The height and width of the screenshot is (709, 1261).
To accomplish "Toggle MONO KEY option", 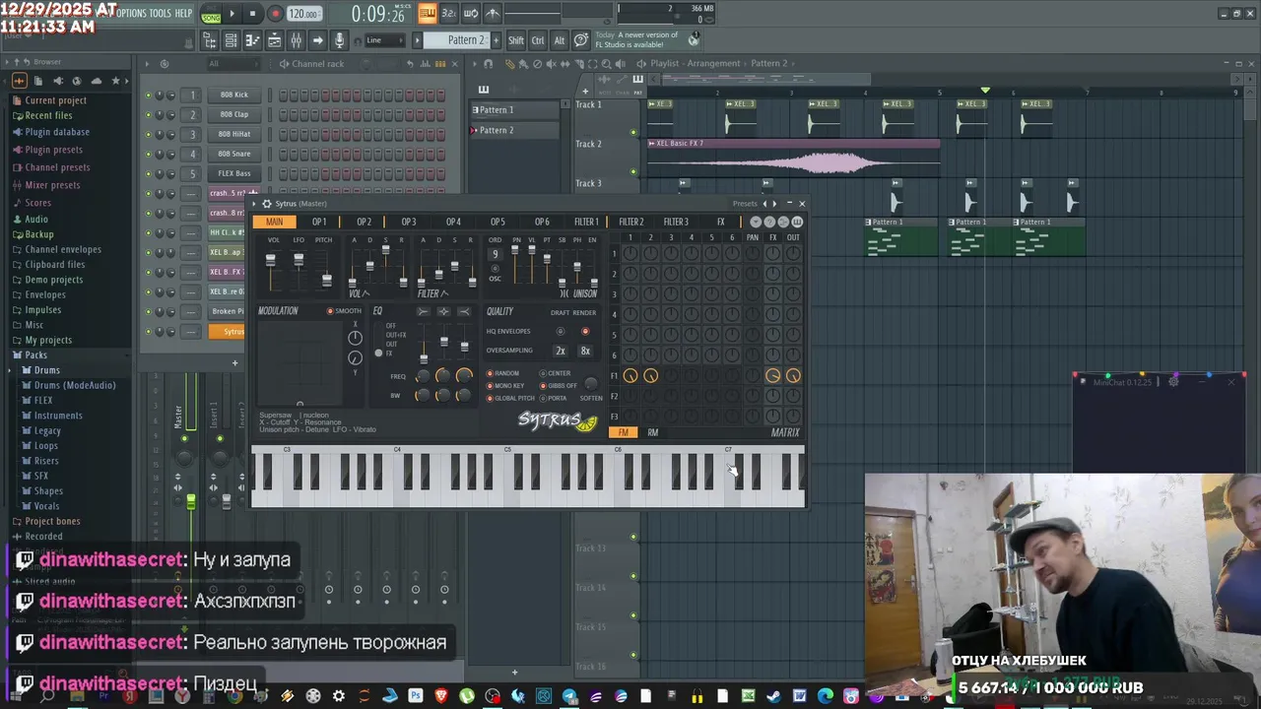I will coord(506,386).
